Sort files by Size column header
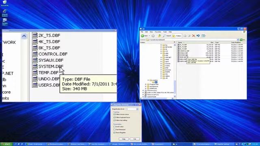The height and width of the screenshot is (146, 260). point(212,42)
